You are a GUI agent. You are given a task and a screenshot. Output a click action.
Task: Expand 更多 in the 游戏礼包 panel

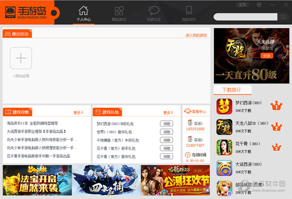point(168,112)
